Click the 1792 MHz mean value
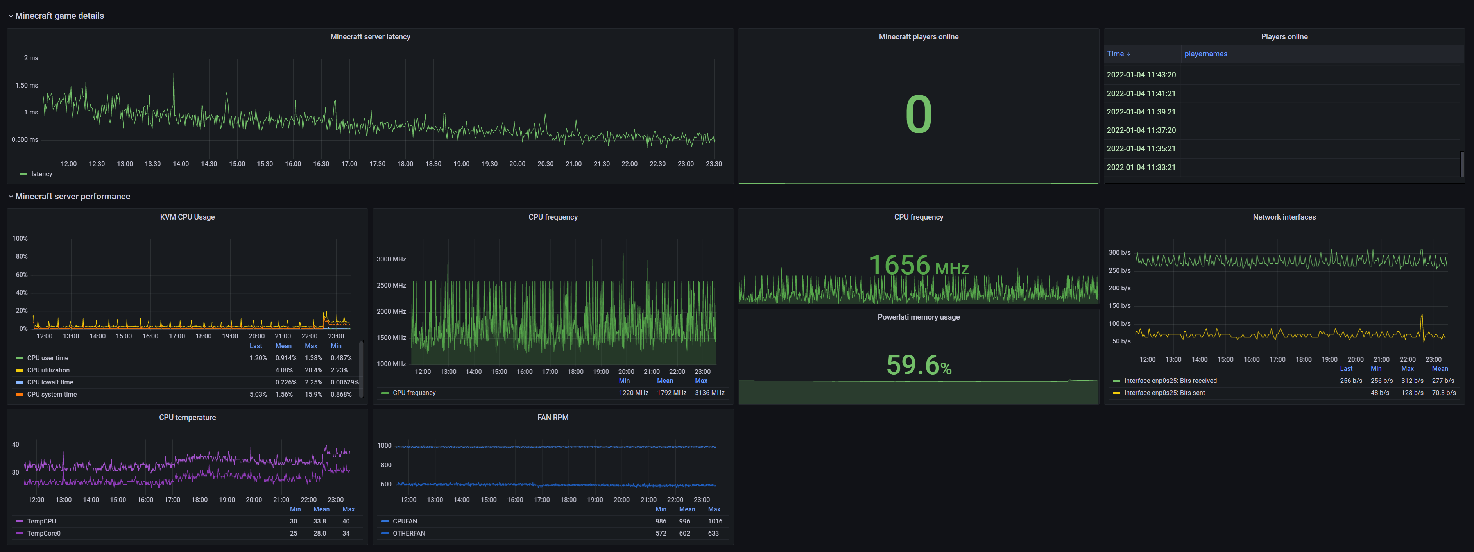The width and height of the screenshot is (1474, 552). [x=671, y=393]
